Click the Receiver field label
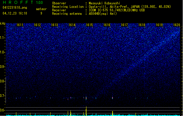The width and height of the screenshot is (183, 116). (59, 10)
